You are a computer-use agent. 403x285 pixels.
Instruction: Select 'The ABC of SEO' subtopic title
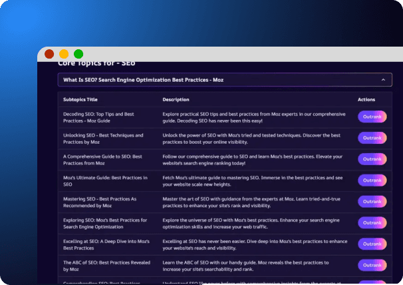(106, 266)
